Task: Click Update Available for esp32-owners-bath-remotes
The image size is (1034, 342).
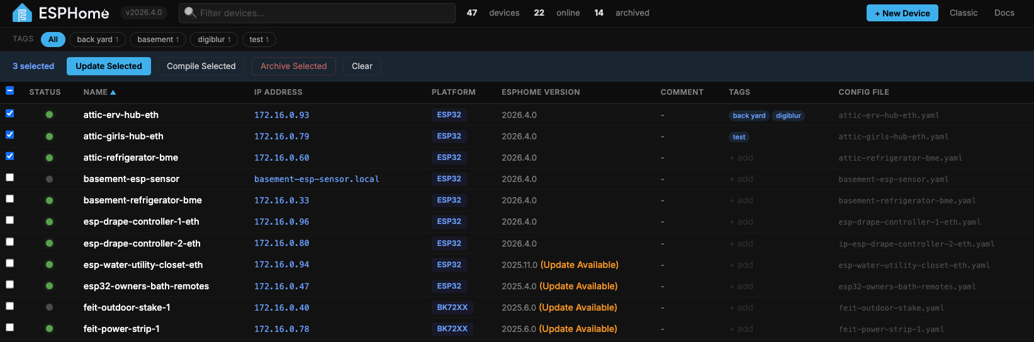Action: click(579, 286)
